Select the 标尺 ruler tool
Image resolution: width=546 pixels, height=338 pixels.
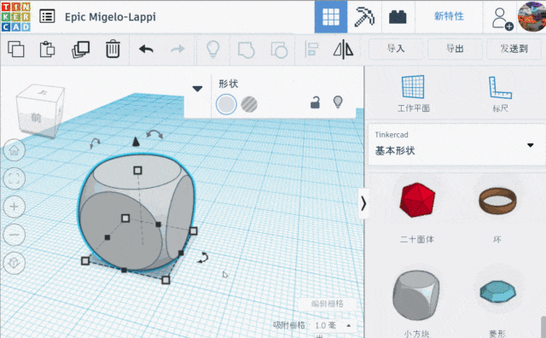pyautogui.click(x=501, y=93)
